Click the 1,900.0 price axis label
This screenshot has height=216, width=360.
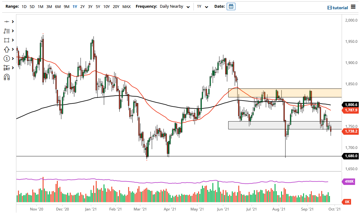351,63
